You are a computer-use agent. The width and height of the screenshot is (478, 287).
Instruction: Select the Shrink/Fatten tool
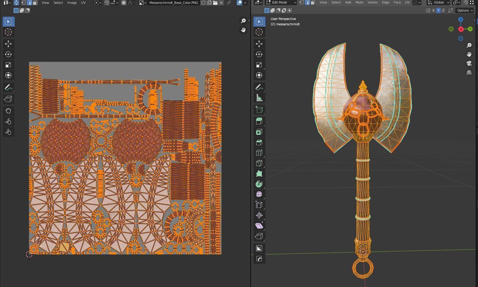tap(259, 215)
